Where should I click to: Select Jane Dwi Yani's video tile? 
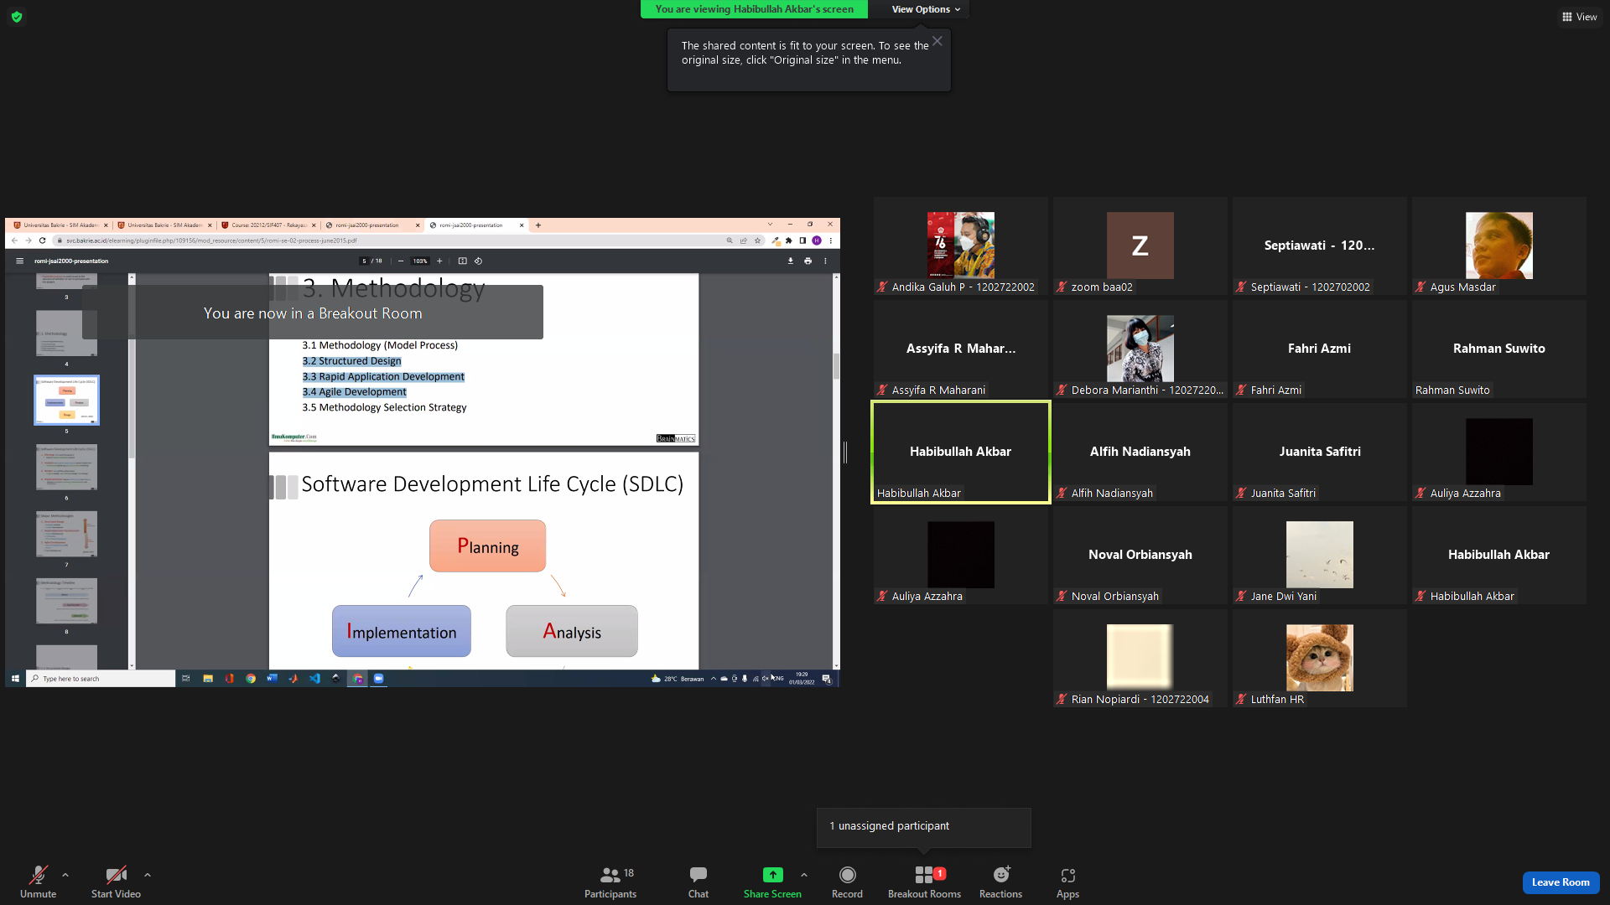[1319, 556]
